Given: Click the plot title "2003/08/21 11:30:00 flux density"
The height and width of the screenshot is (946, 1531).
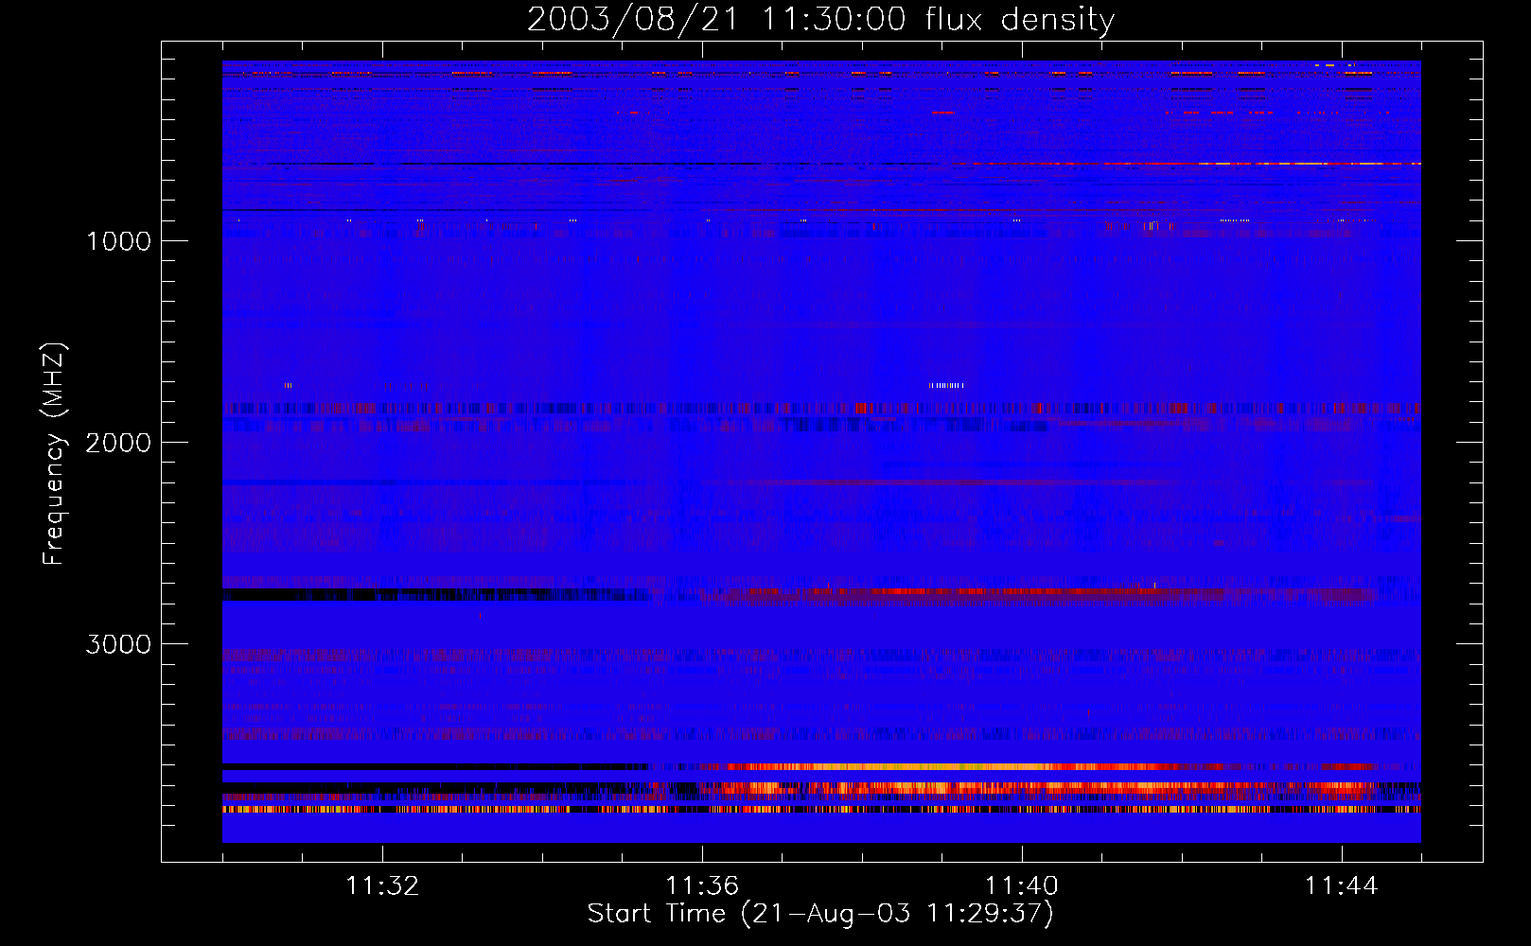Looking at the screenshot, I should 820,19.
